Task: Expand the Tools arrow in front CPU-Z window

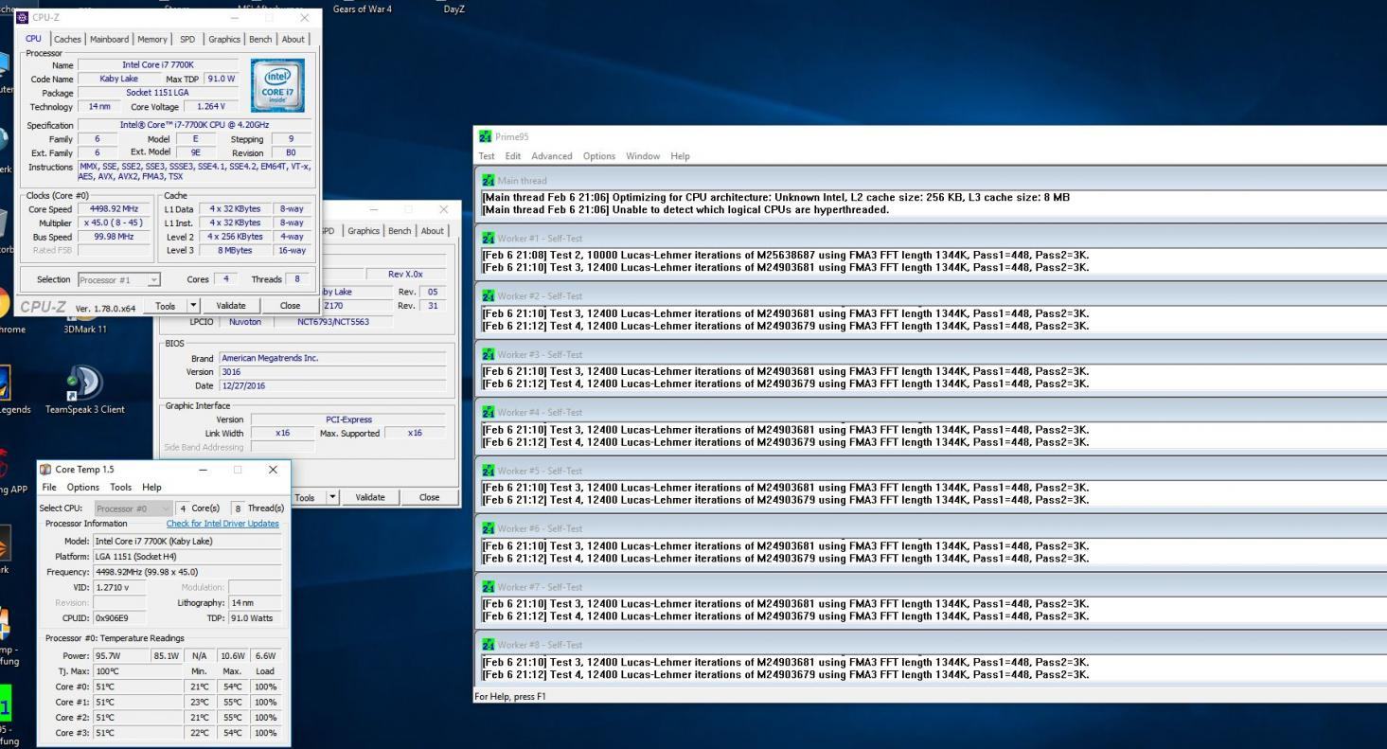Action: [194, 306]
